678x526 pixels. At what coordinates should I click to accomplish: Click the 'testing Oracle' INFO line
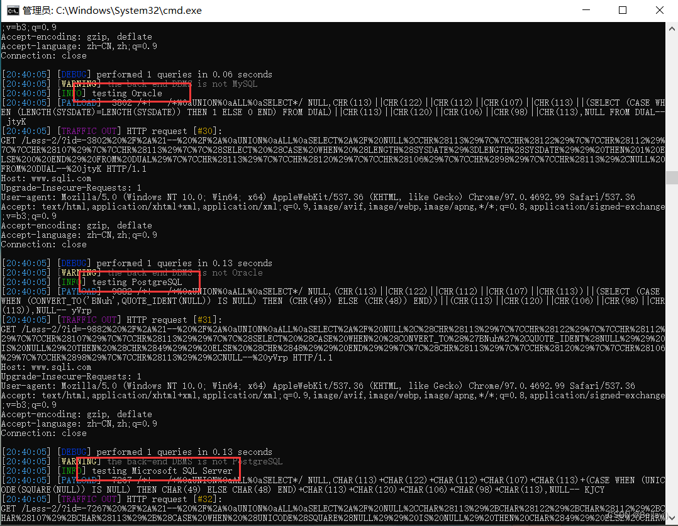coord(82,93)
